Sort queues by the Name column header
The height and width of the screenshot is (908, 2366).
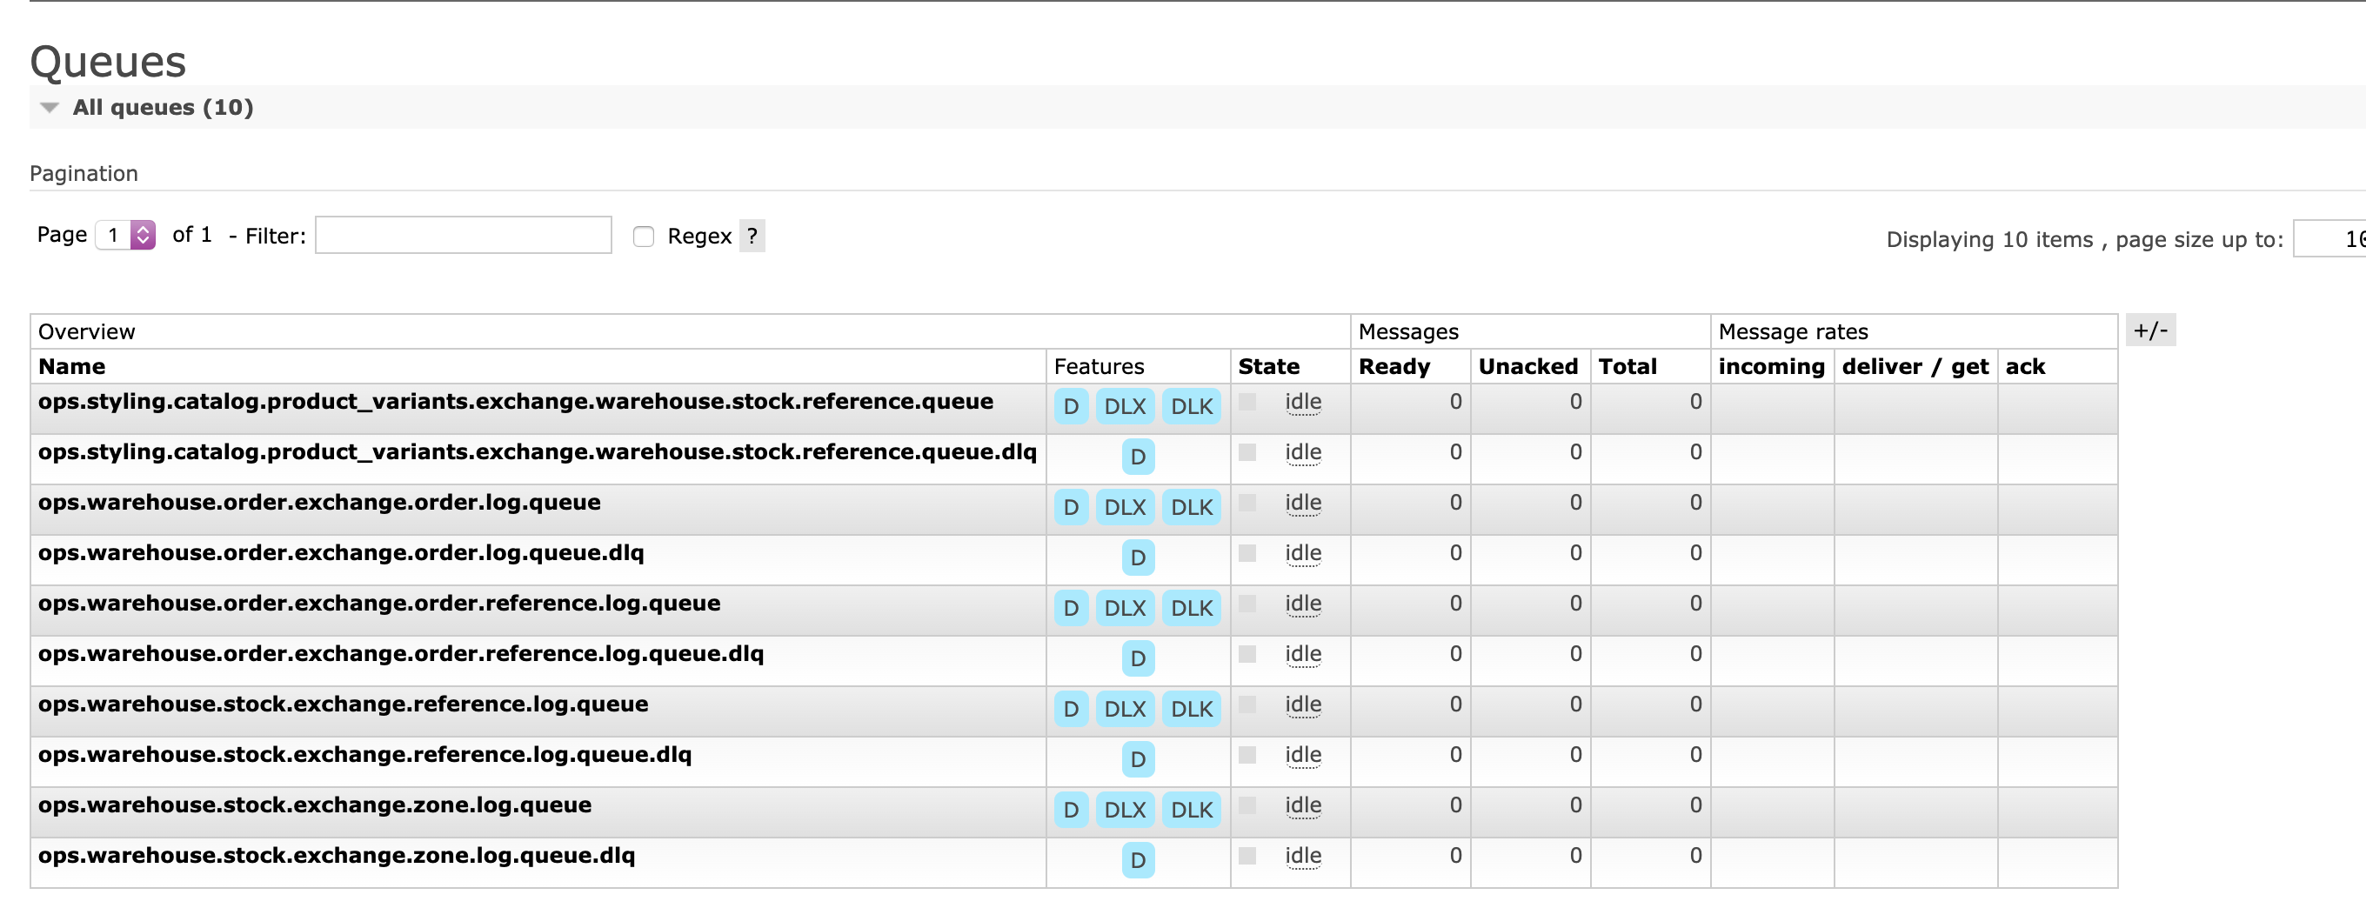72,366
